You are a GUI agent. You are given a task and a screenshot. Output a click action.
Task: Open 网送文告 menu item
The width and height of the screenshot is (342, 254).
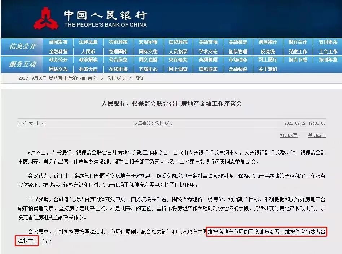(x=58, y=69)
